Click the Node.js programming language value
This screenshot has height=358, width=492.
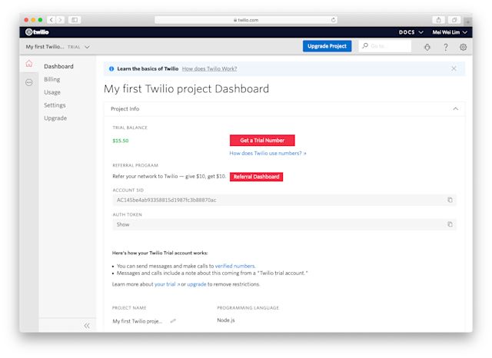click(x=226, y=320)
